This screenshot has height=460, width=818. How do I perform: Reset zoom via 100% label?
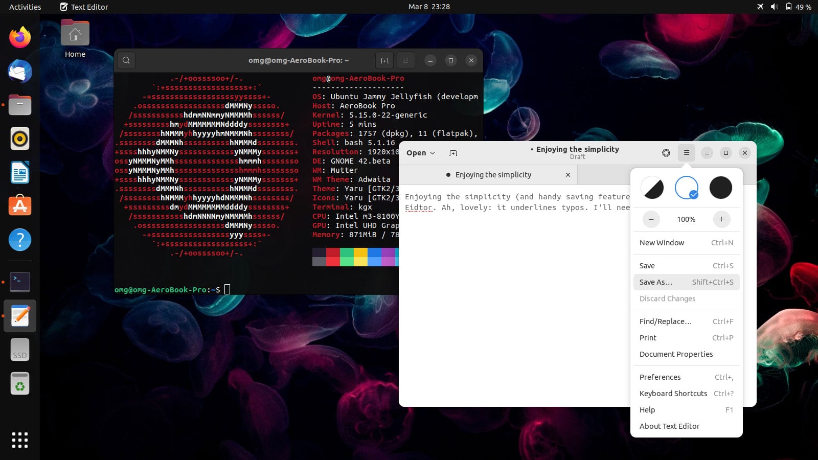[686, 219]
